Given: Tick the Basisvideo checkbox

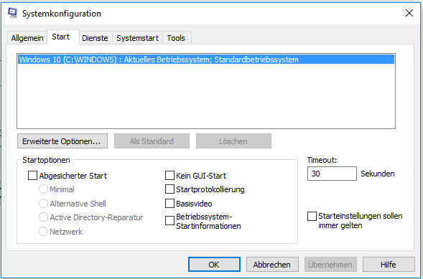Looking at the screenshot, I should (x=169, y=204).
